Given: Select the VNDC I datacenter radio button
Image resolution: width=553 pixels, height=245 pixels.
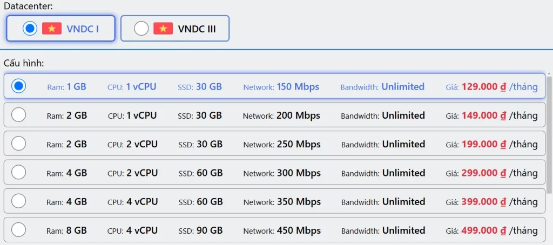Looking at the screenshot, I should point(30,29).
